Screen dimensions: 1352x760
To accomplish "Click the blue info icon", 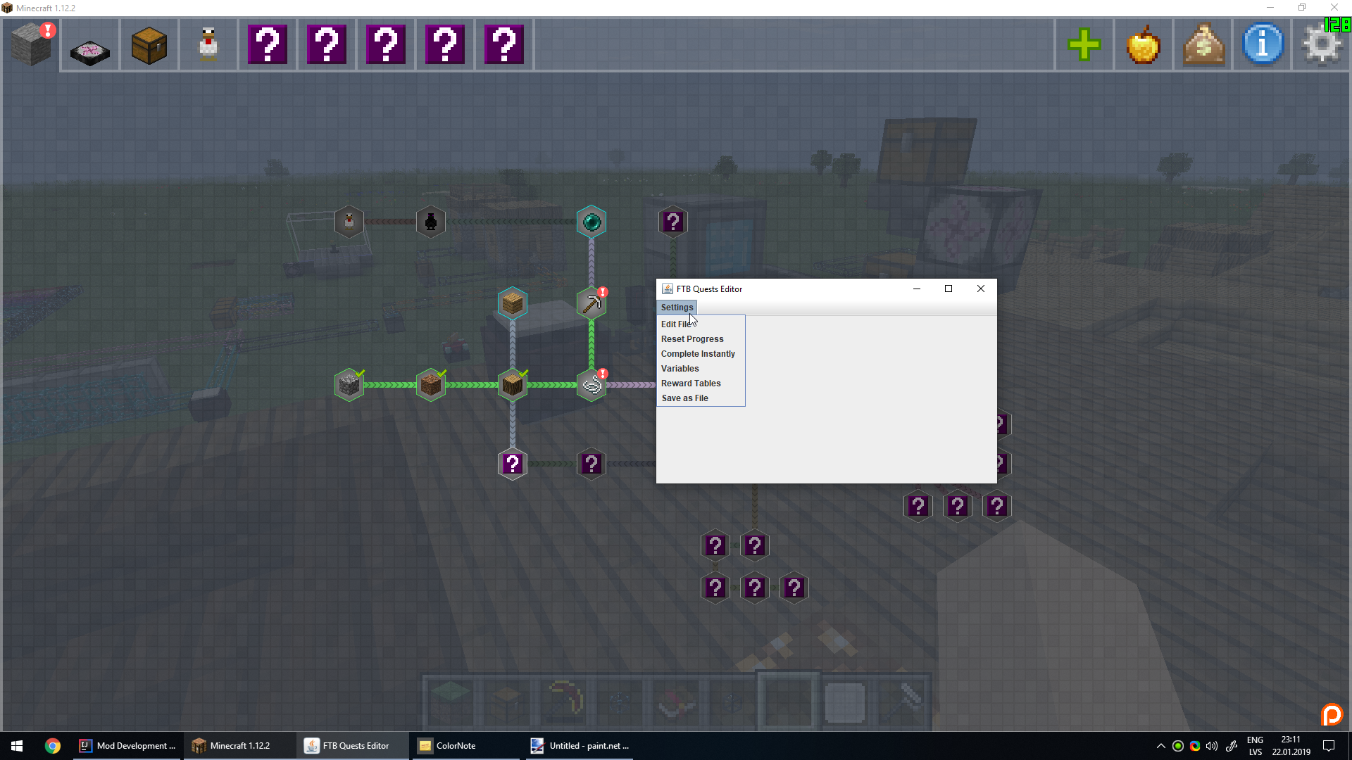I will pyautogui.click(x=1263, y=45).
